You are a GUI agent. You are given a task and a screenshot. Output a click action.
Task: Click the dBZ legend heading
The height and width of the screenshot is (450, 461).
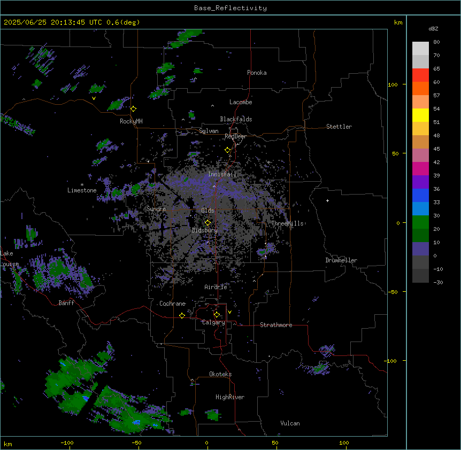pos(433,29)
